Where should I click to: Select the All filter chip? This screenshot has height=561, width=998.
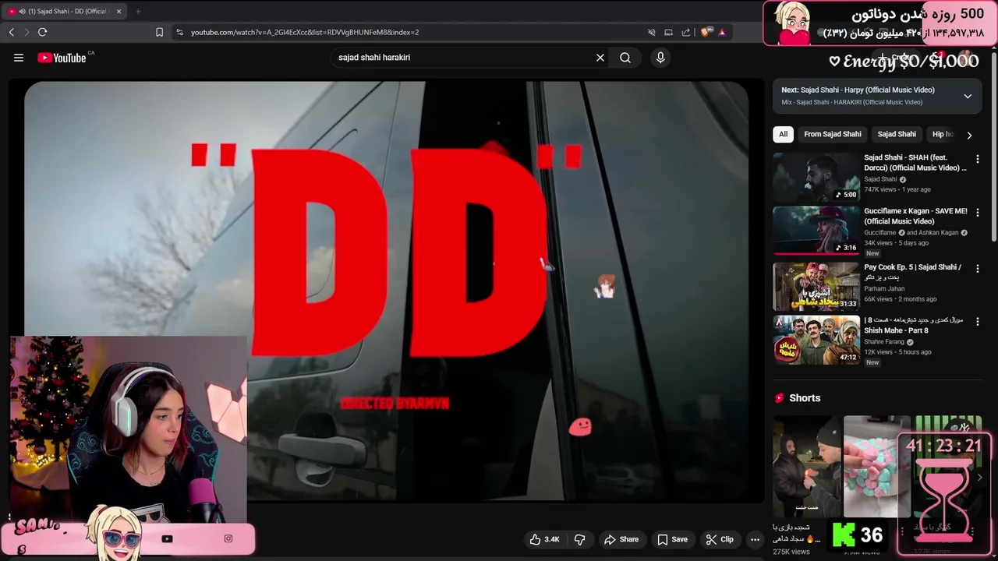[x=783, y=134]
